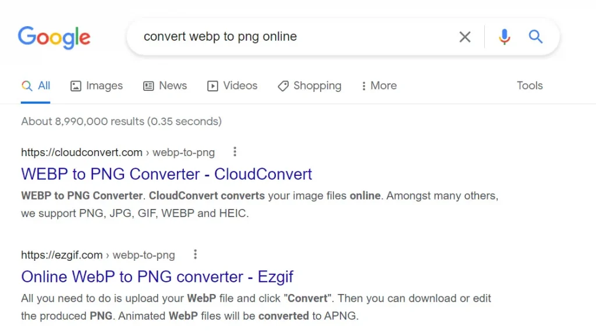Clear the search box with X icon
The image size is (596, 333).
click(464, 37)
